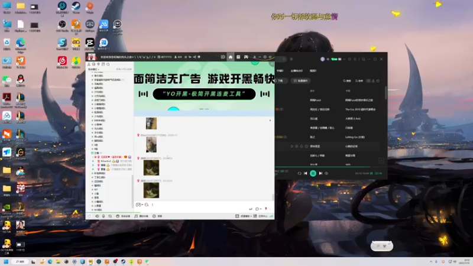Viewport: 473px width, 266px height.
Task: Click the taskbar search box
Action: point(20,261)
